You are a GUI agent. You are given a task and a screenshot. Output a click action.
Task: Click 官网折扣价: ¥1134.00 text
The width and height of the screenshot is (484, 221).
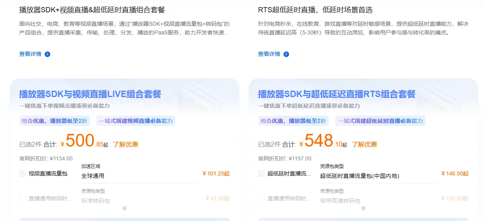coord(46,159)
